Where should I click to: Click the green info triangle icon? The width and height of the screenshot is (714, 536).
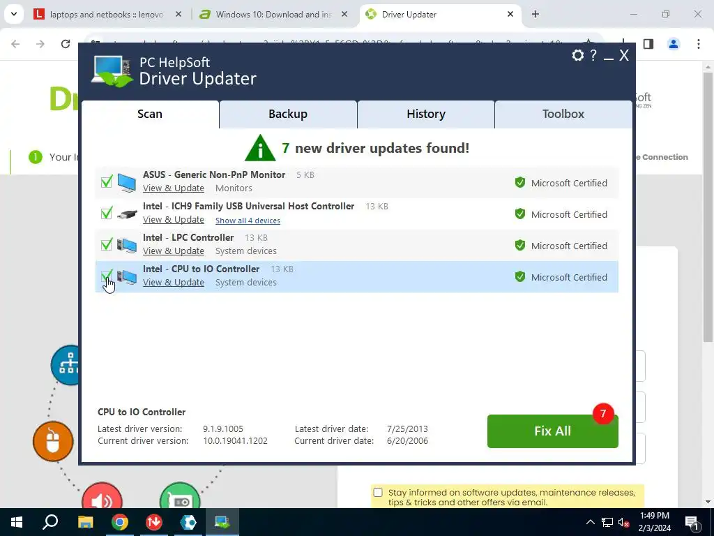260,148
